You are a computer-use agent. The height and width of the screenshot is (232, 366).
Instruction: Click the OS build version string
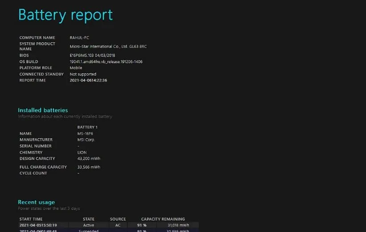point(106,62)
